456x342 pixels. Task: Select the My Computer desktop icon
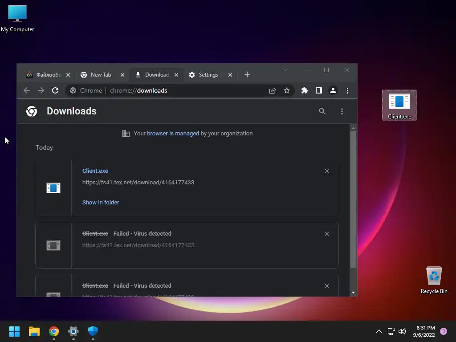coord(17,19)
